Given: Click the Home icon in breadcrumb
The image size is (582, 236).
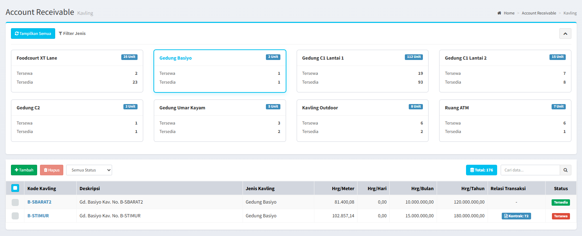Looking at the screenshot, I should click(x=499, y=13).
